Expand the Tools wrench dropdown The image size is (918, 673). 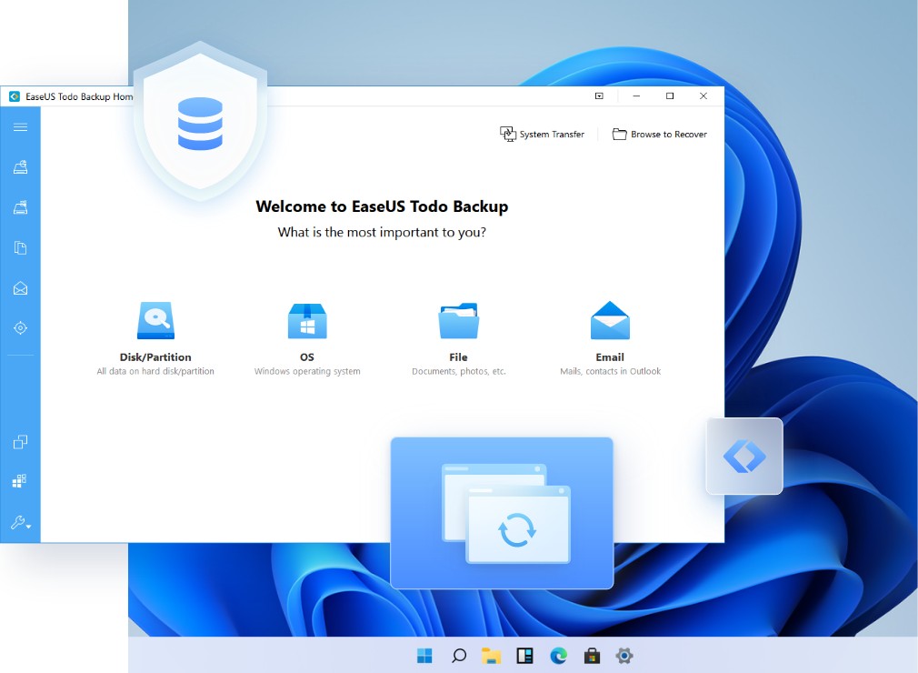pos(21,522)
